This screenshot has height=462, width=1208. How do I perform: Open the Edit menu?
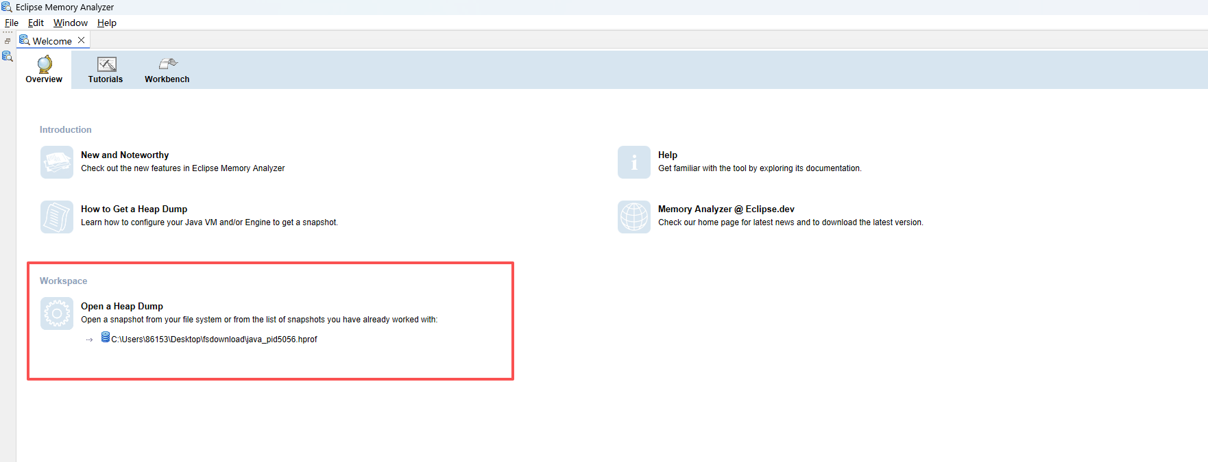coord(36,23)
